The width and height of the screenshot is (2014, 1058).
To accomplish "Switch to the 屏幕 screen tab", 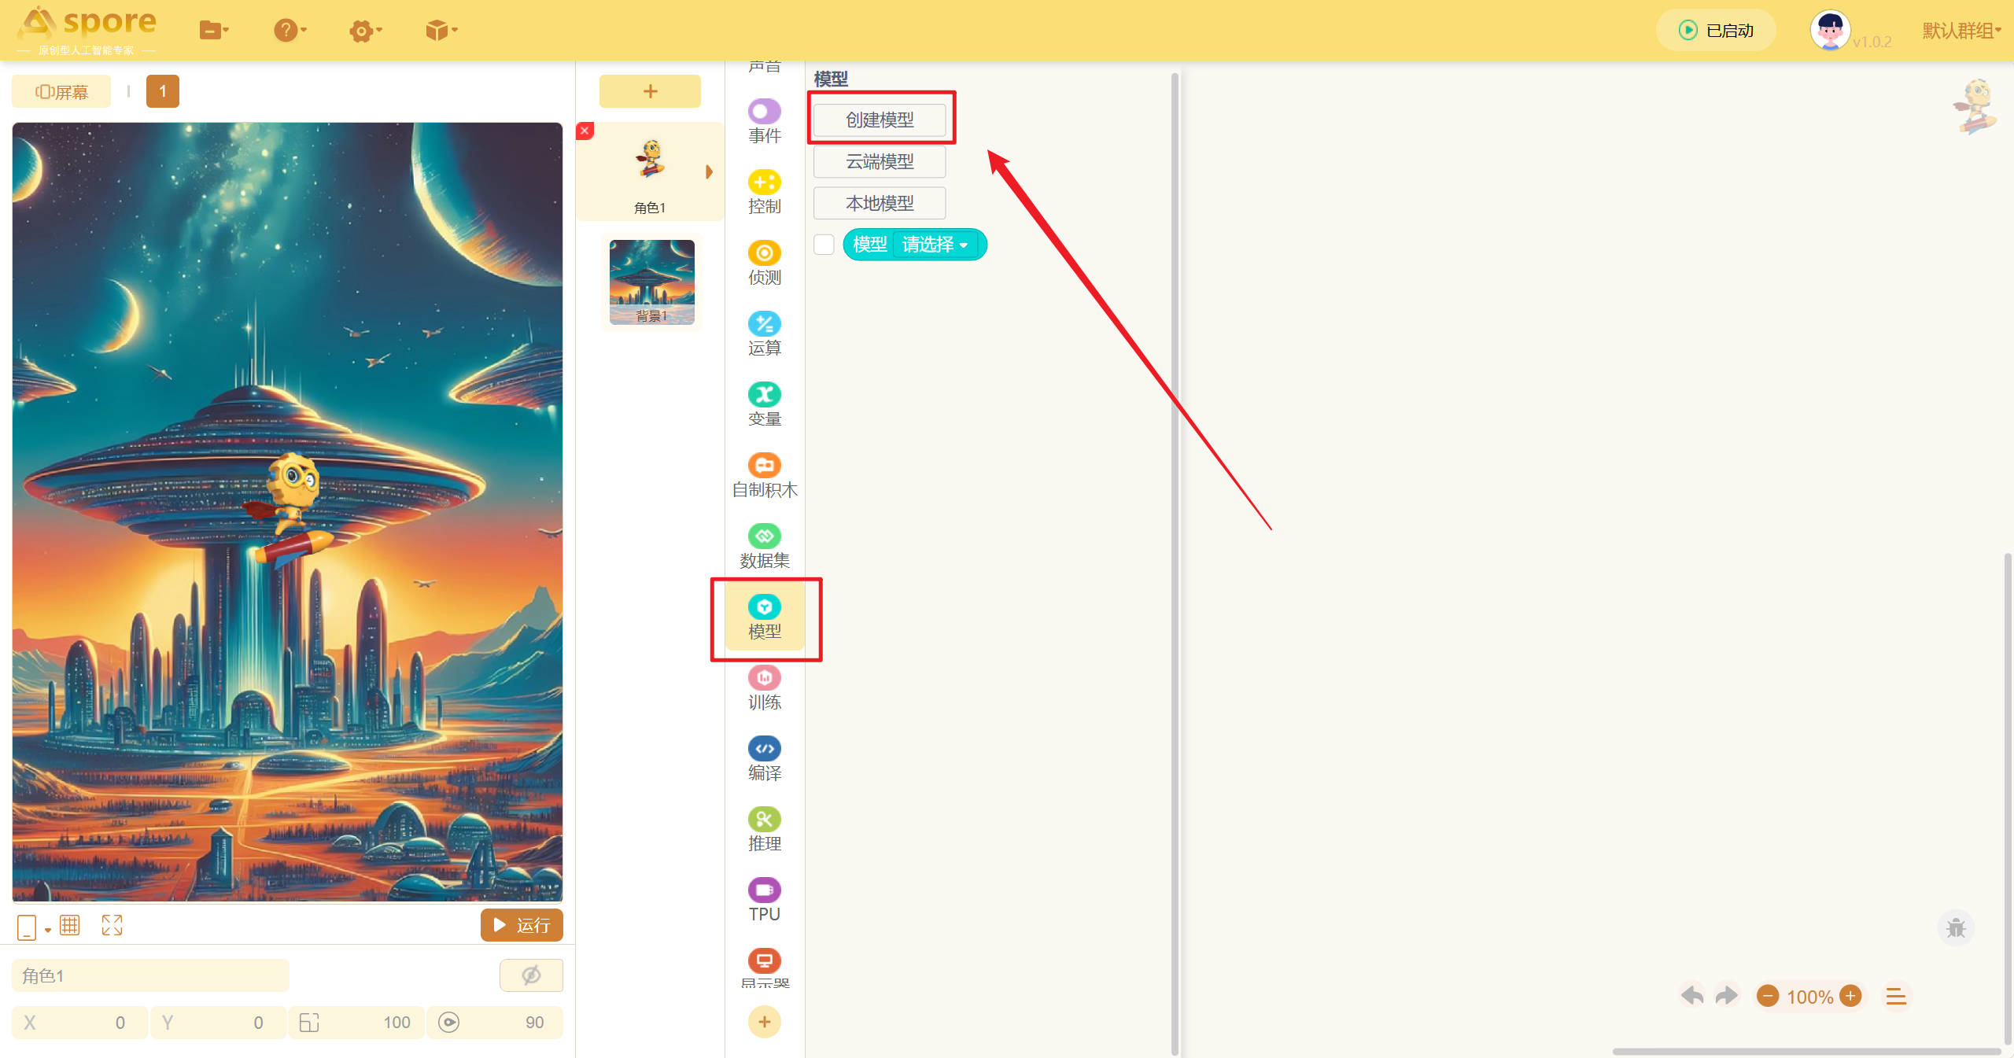I will point(61,92).
